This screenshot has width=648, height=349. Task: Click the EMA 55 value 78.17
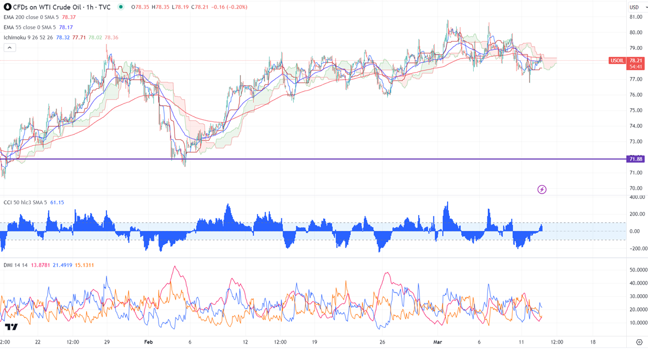[x=66, y=27]
